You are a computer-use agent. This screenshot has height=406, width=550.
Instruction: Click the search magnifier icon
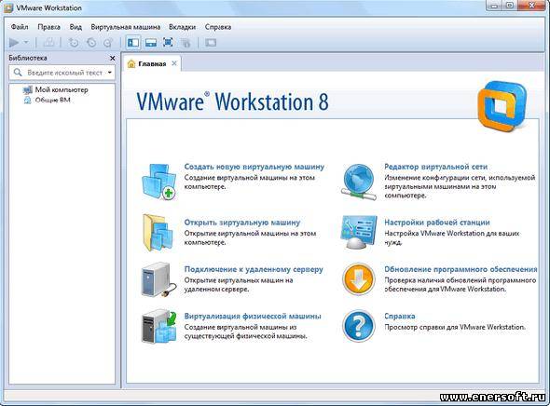tap(18, 73)
